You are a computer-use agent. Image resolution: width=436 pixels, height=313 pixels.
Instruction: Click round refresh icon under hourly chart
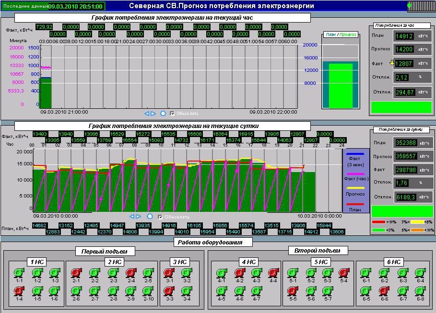(163, 114)
